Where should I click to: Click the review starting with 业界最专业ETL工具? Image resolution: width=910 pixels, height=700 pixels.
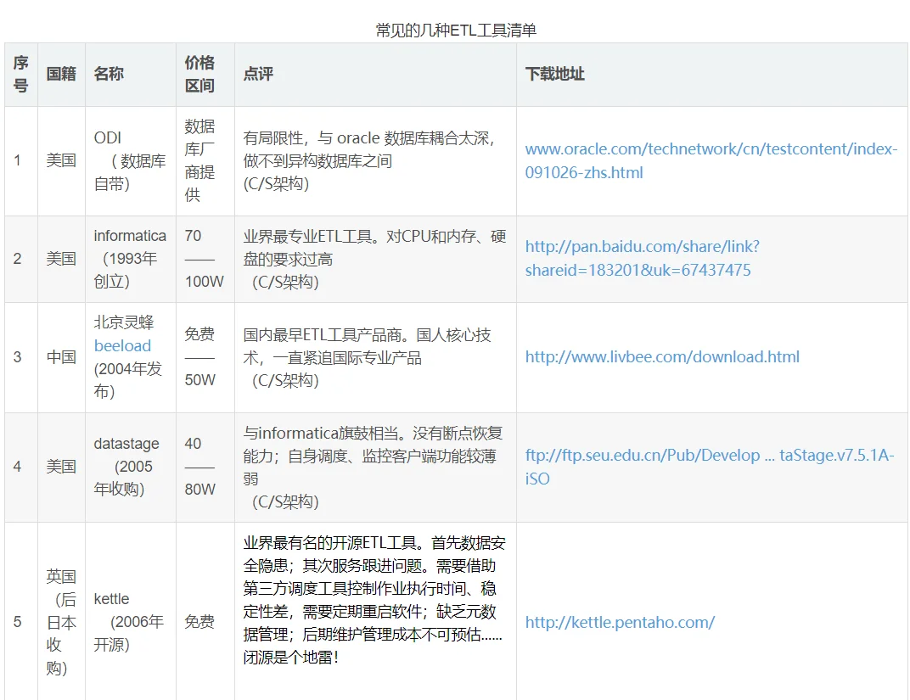[x=375, y=259]
